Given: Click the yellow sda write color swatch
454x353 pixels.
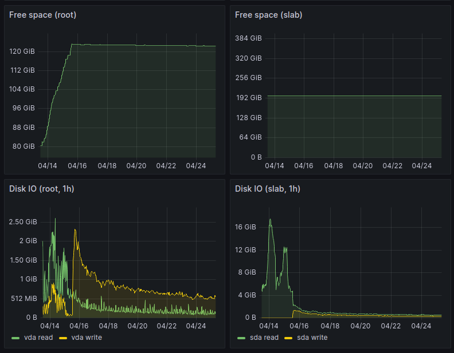Looking at the screenshot, I should [288, 338].
